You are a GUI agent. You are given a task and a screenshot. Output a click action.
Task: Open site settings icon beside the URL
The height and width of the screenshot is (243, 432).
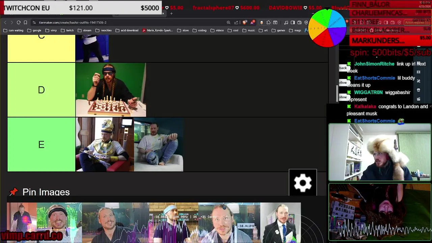[34, 23]
